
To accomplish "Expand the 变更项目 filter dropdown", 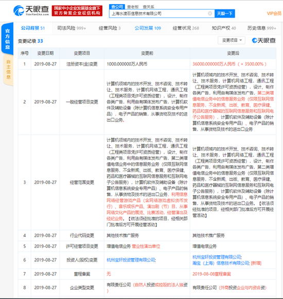I will click(x=232, y=40).
